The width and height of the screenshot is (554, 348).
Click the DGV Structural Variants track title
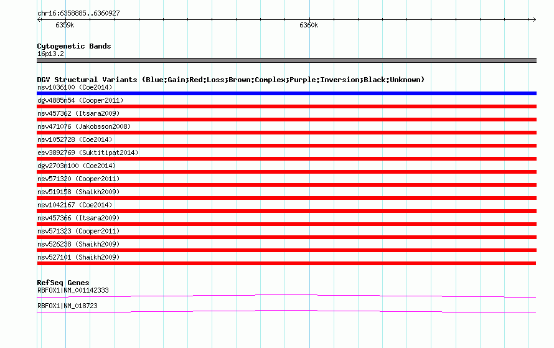coord(230,80)
